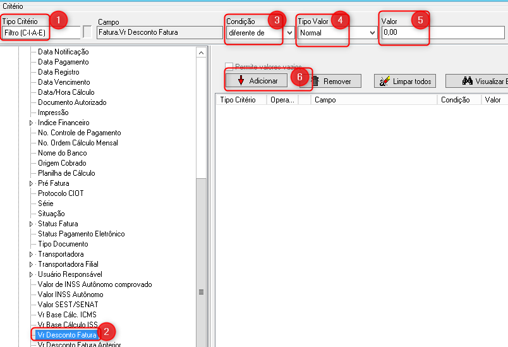Expand the Transportadora Filial node
Image resolution: width=508 pixels, height=347 pixels.
click(32, 264)
